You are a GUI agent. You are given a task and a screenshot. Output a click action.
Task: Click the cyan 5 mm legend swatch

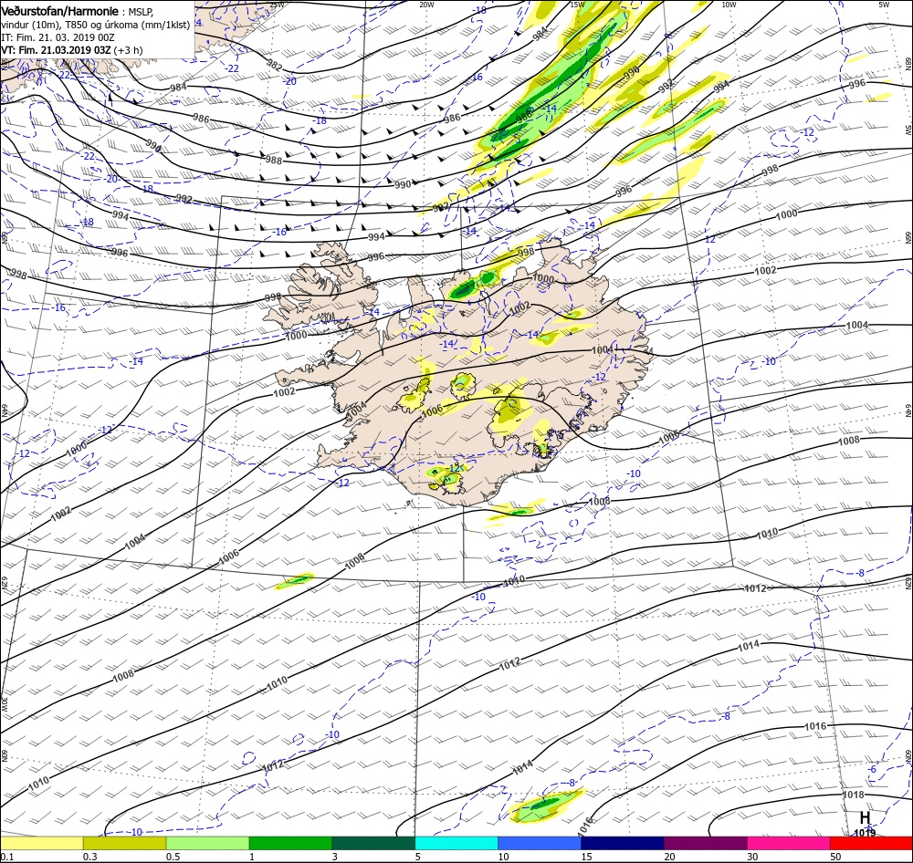click(456, 844)
